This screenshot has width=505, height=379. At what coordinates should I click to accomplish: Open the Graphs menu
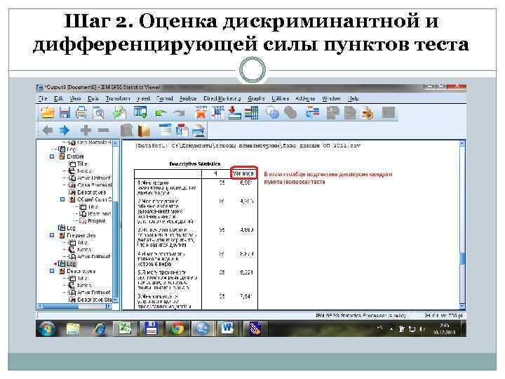[256, 99]
